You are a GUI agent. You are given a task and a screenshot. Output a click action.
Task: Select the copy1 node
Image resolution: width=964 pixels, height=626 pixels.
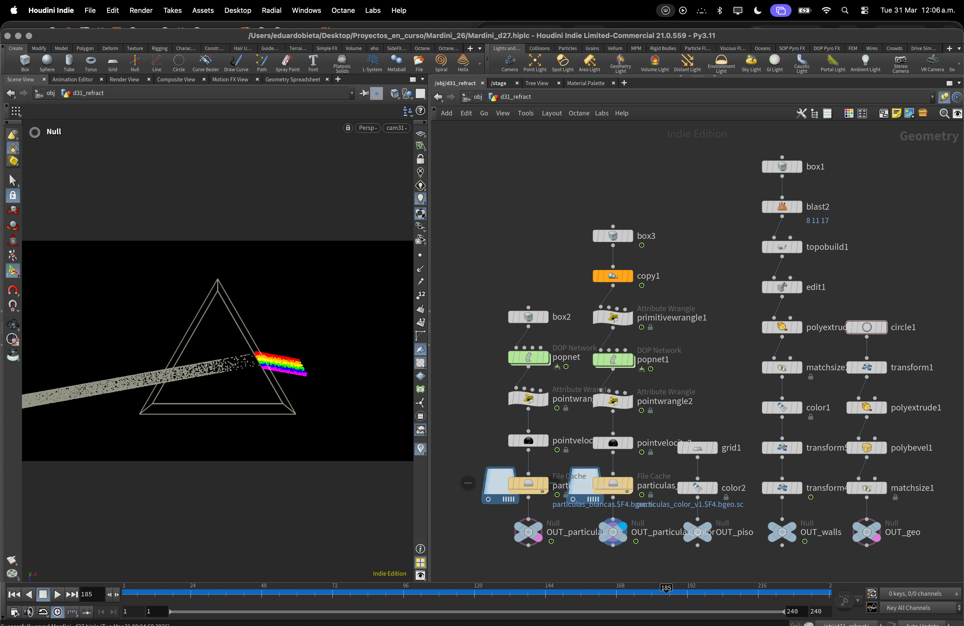coord(612,276)
